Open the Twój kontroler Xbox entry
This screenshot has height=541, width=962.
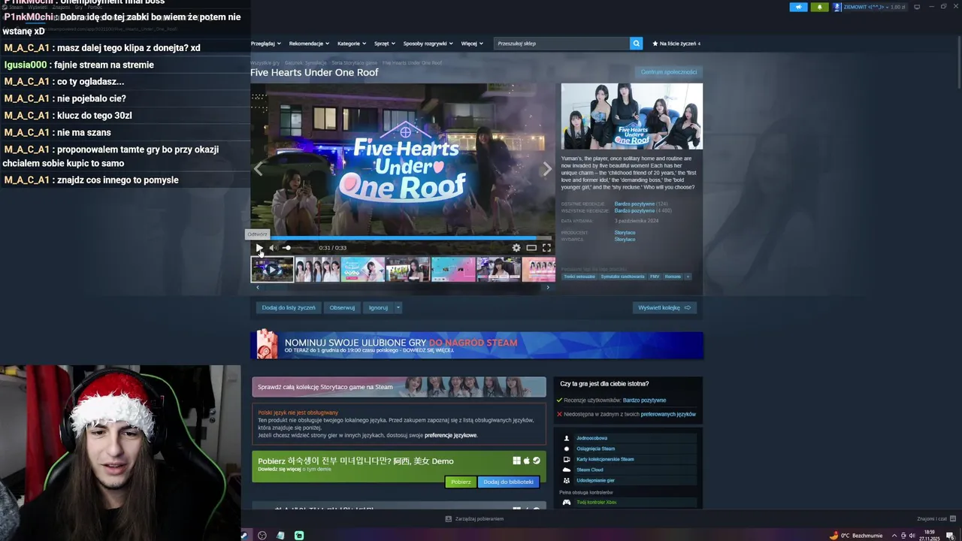(596, 502)
